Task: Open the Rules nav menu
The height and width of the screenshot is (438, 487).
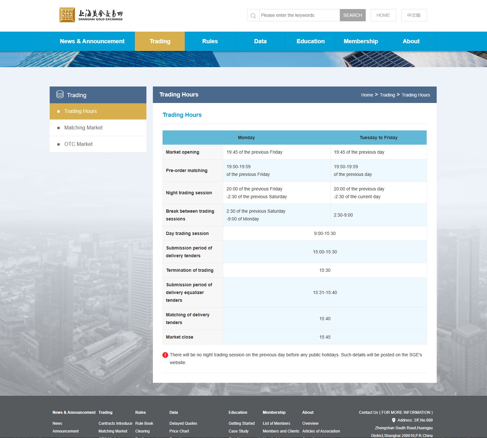Action: [x=210, y=41]
